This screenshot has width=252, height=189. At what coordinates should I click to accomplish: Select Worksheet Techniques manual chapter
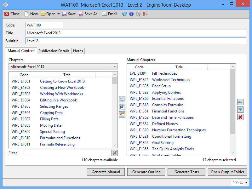pyautogui.click(x=179, y=80)
